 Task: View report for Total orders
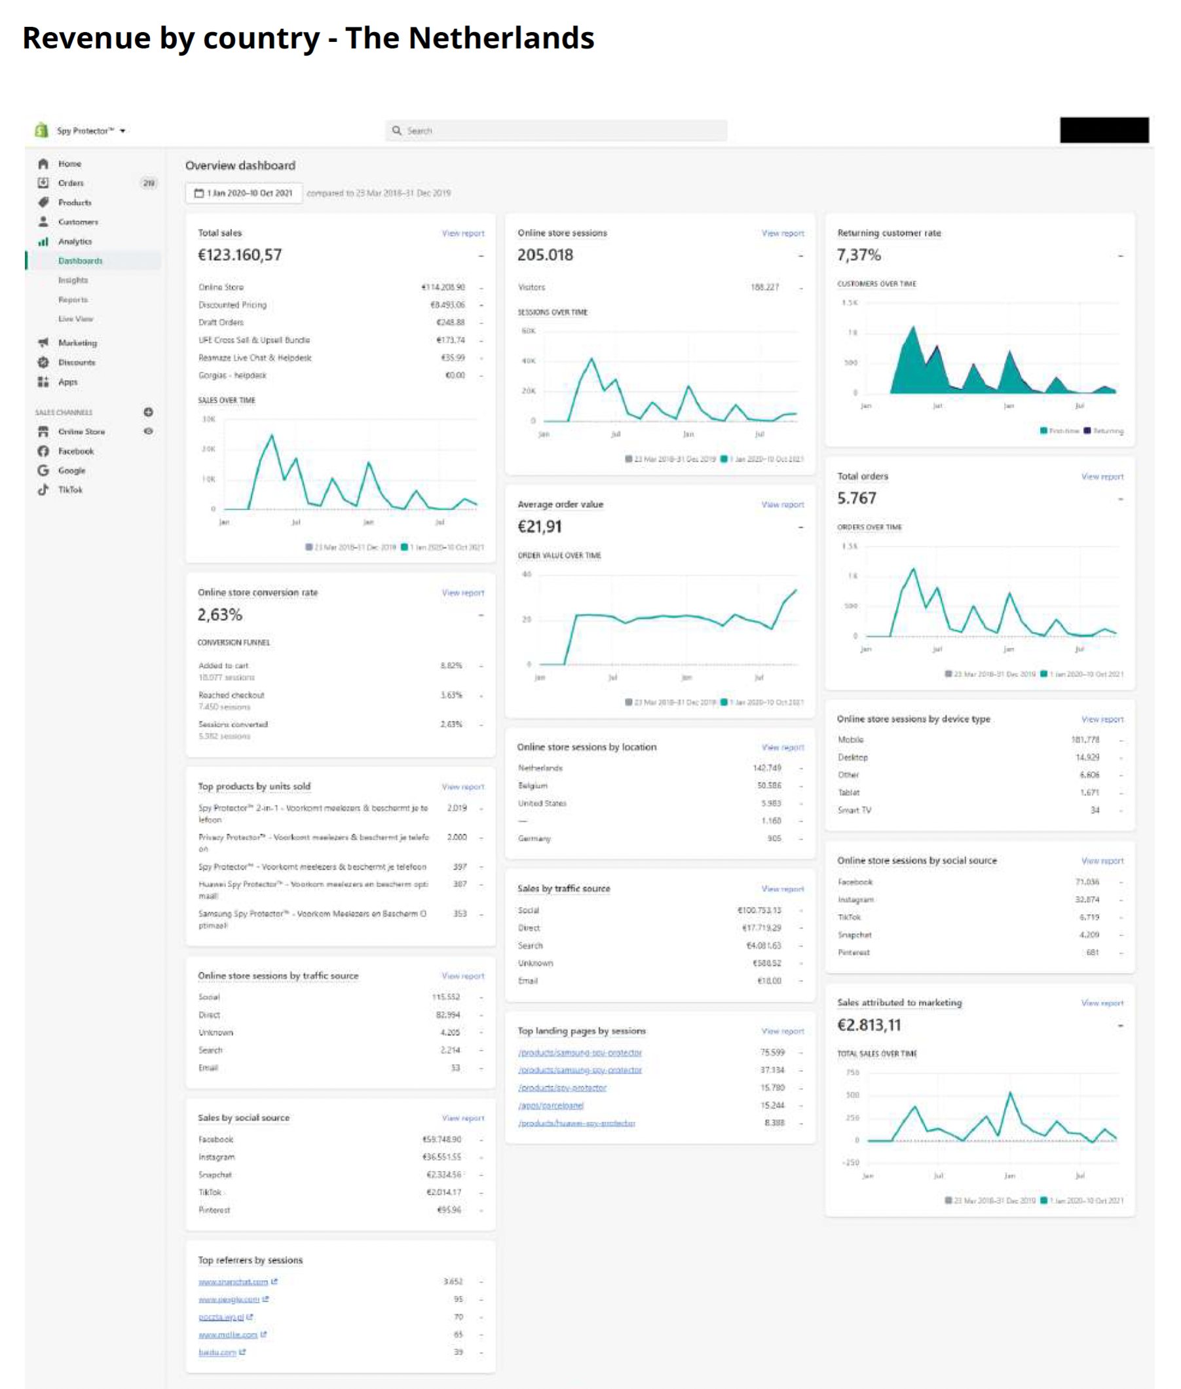coord(1102,476)
